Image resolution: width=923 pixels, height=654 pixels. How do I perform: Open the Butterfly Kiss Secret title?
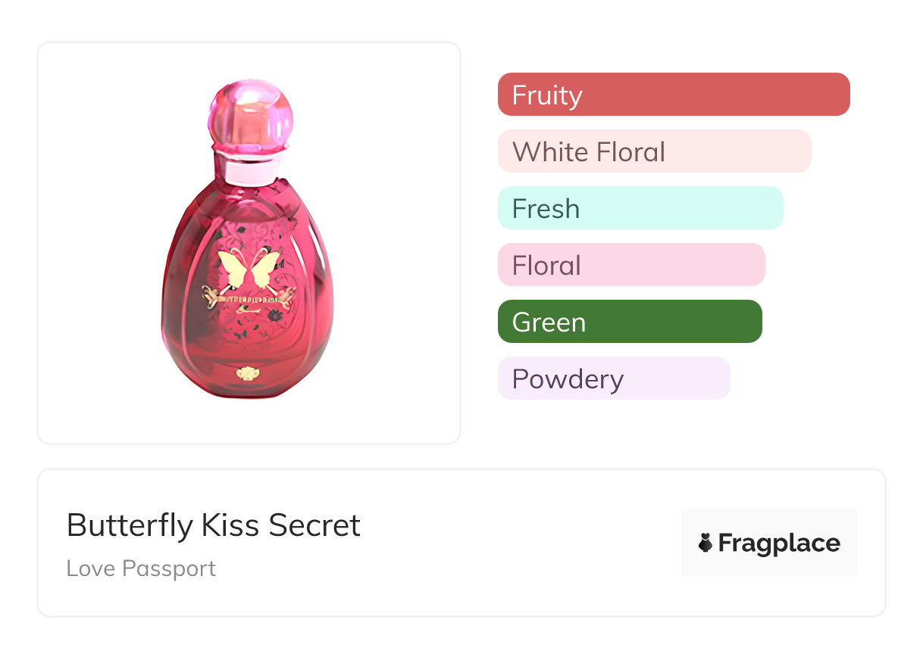[x=214, y=525]
